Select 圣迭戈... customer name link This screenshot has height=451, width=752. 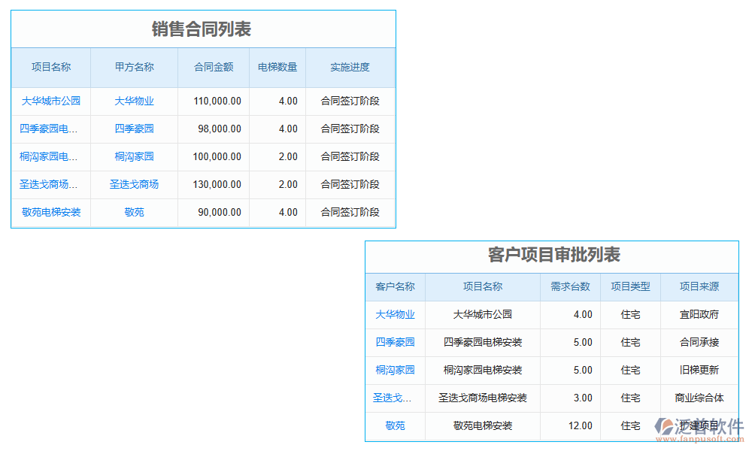click(394, 398)
